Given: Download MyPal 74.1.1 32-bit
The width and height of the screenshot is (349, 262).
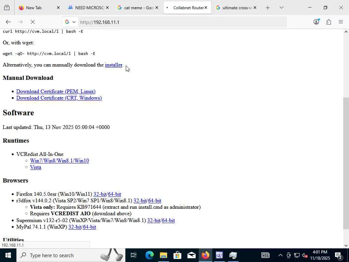Looking at the screenshot, I should [x=75, y=227].
